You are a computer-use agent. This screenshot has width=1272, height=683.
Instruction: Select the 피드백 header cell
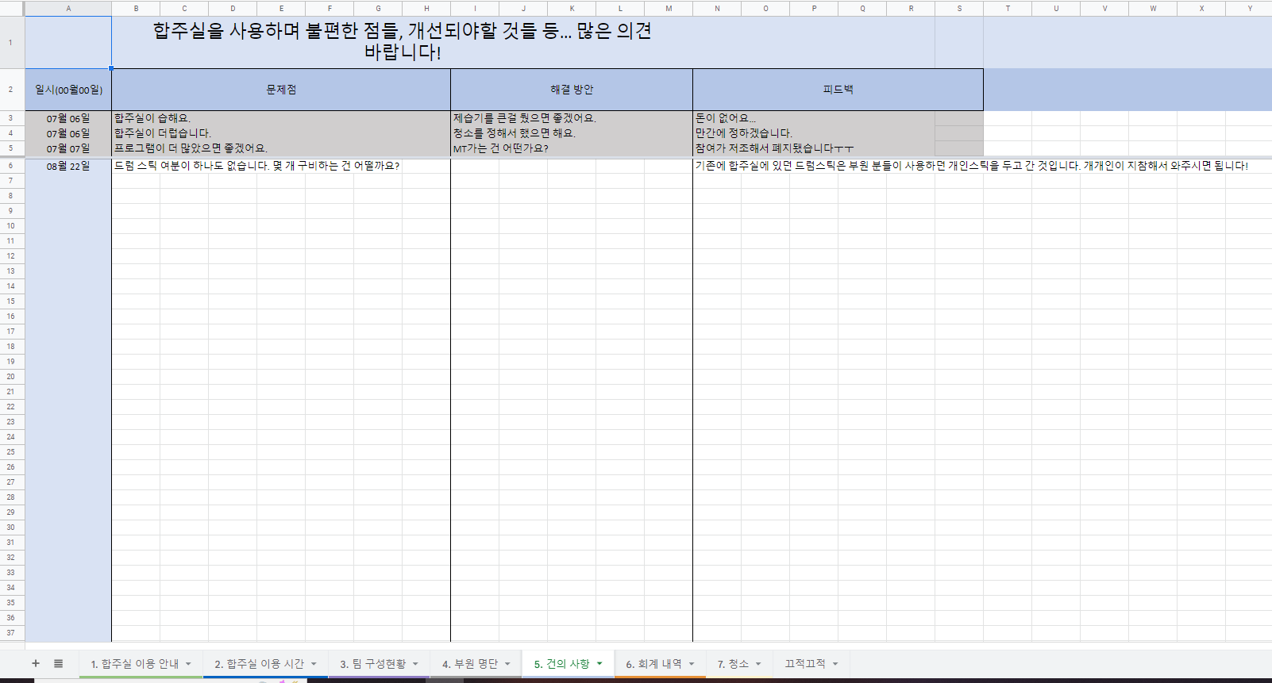[838, 90]
